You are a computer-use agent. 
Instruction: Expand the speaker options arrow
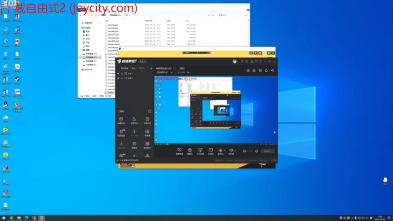pyautogui.click(x=235, y=151)
